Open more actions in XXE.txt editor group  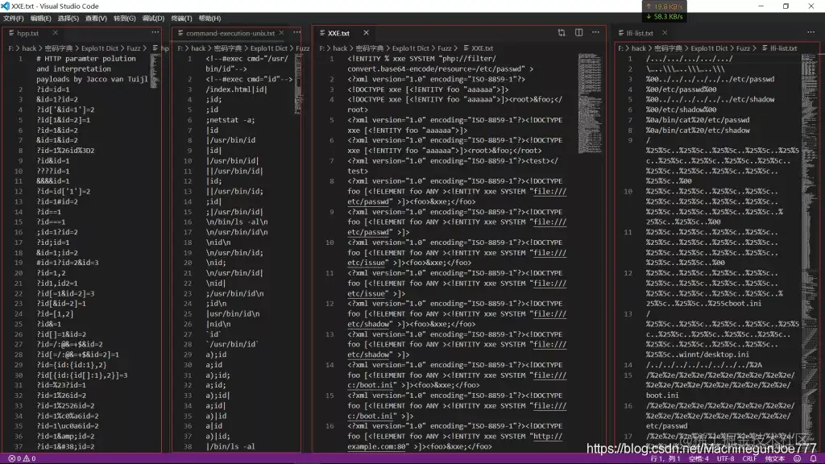click(x=595, y=32)
